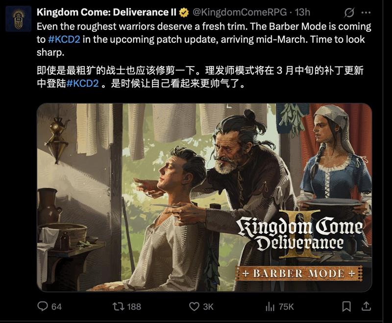Click the 3K likes count
Screen dimensions: 392x323
coord(208,307)
